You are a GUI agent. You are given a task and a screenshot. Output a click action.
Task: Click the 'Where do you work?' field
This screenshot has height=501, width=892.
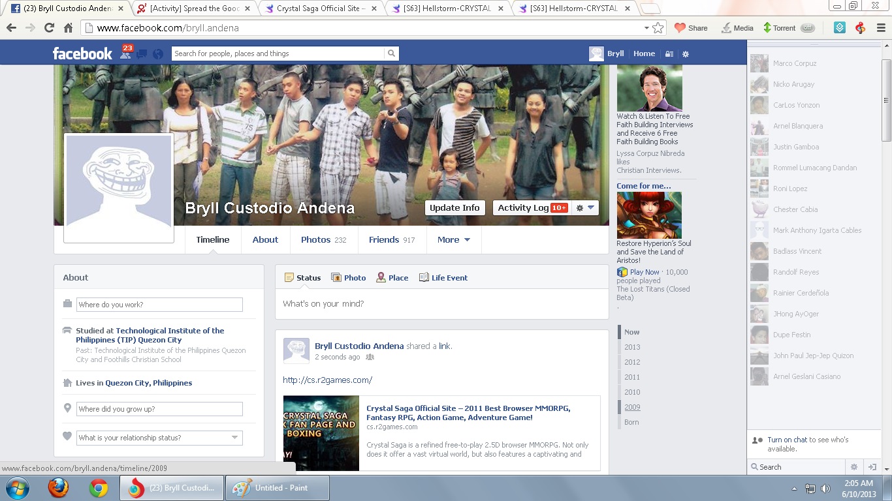click(159, 305)
